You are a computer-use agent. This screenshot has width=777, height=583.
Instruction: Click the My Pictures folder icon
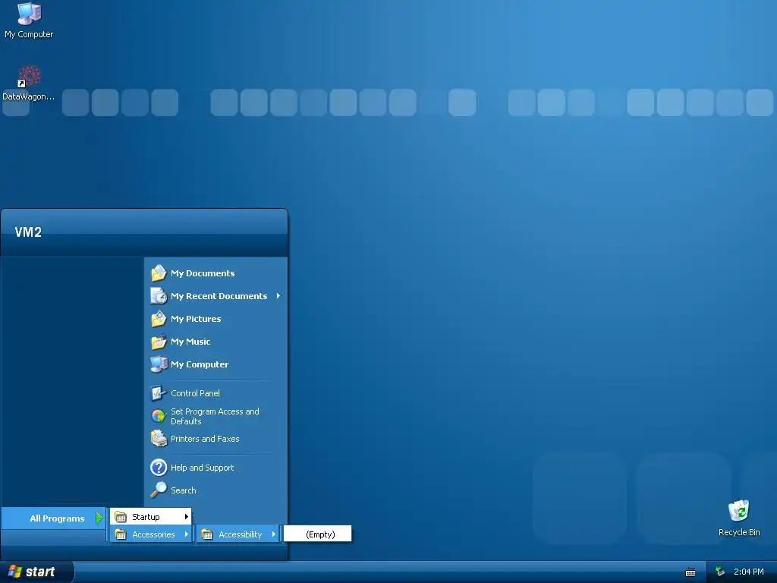tap(159, 319)
